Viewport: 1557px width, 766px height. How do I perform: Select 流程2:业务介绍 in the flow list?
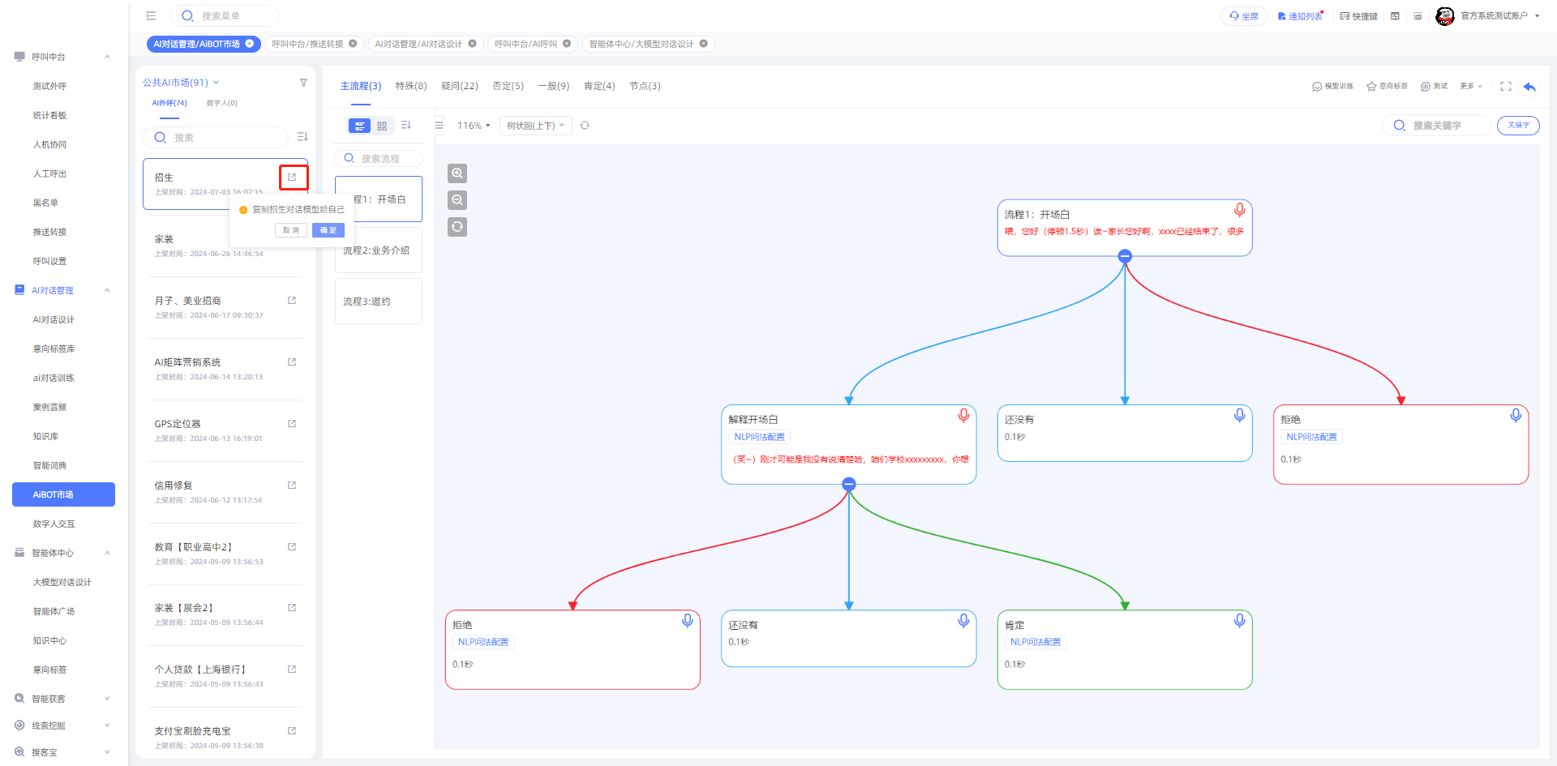pyautogui.click(x=379, y=250)
